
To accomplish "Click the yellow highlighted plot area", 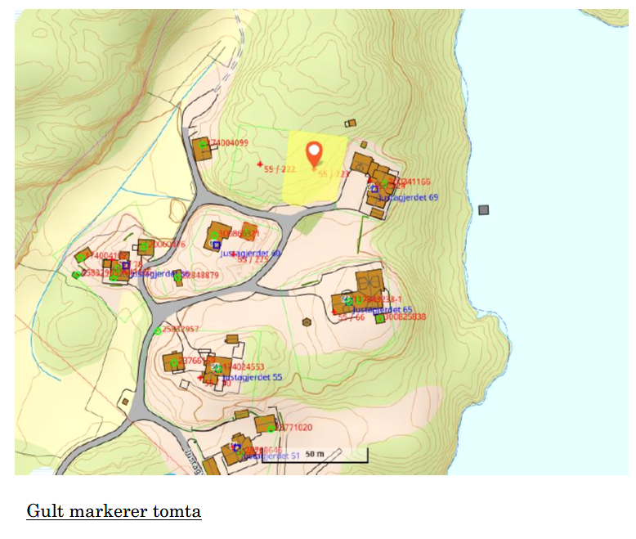I will coord(315,168).
